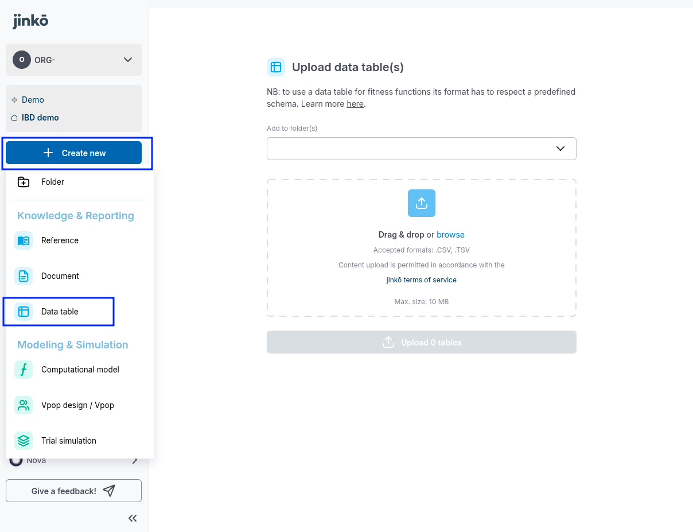
Task: Collapse the left sidebar with the double chevron
Action: tap(132, 518)
